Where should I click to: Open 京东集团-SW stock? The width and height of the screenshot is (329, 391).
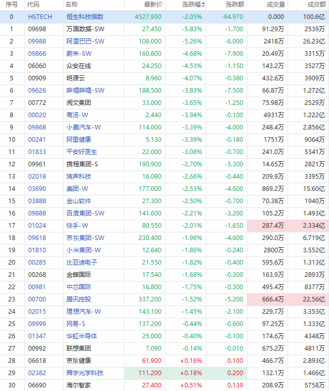coord(85,237)
